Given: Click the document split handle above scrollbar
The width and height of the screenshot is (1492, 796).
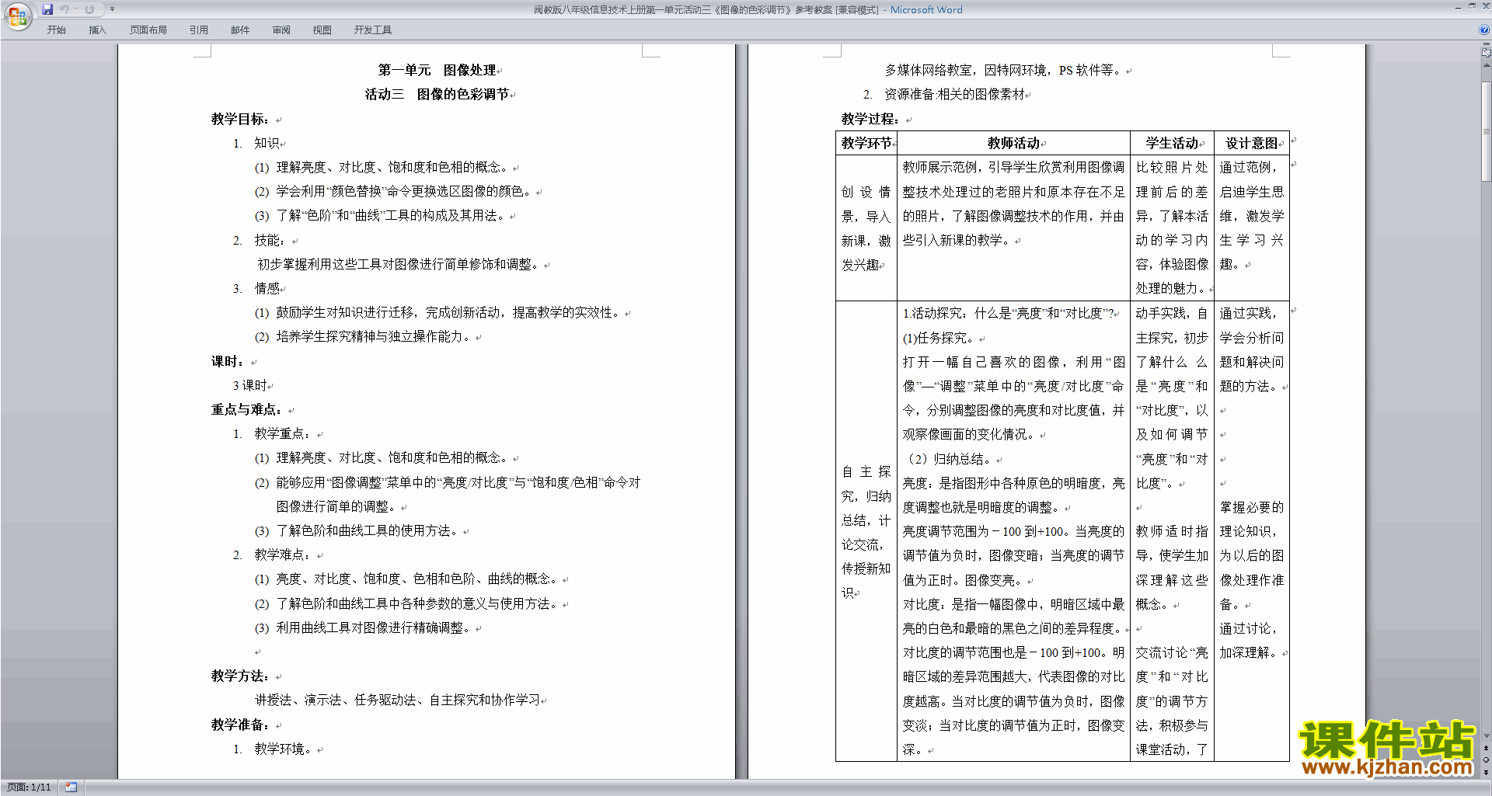Looking at the screenshot, I should coord(1487,44).
